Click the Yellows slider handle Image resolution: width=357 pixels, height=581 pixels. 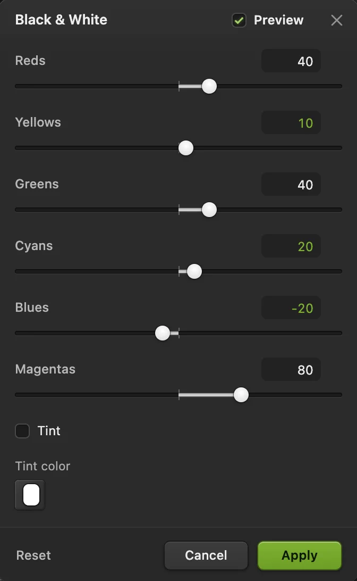(x=186, y=148)
